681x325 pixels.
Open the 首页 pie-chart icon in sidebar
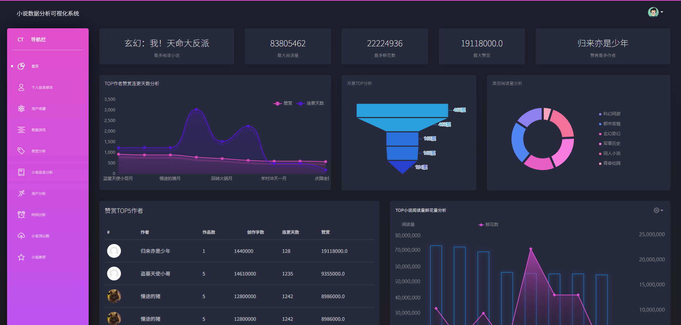point(21,66)
